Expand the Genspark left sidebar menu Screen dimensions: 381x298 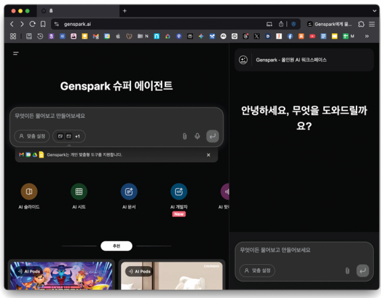tap(16, 53)
